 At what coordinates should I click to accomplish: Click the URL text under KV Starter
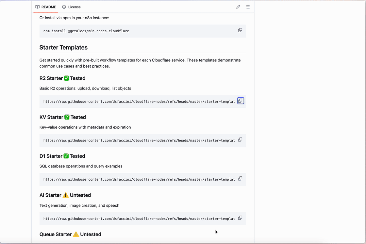(139, 140)
